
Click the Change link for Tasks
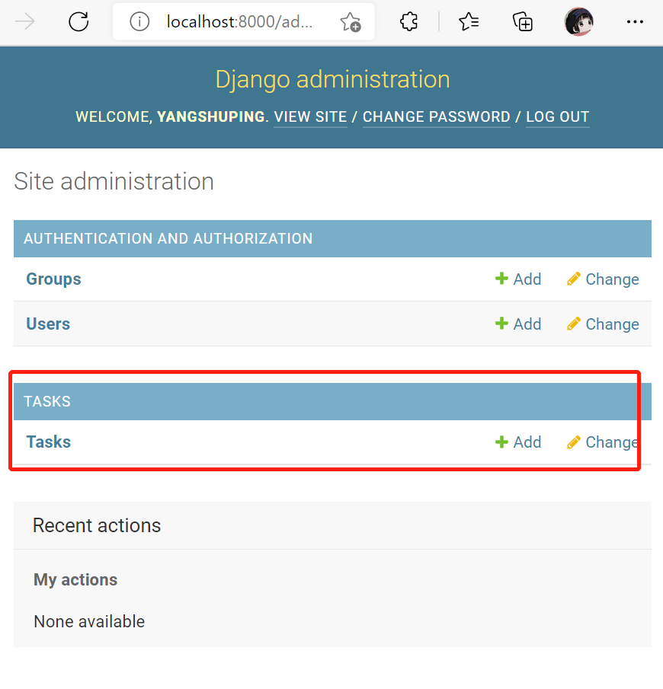tap(603, 442)
